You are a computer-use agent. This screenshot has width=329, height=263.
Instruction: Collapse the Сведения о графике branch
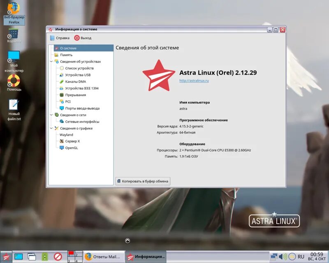click(x=51, y=128)
